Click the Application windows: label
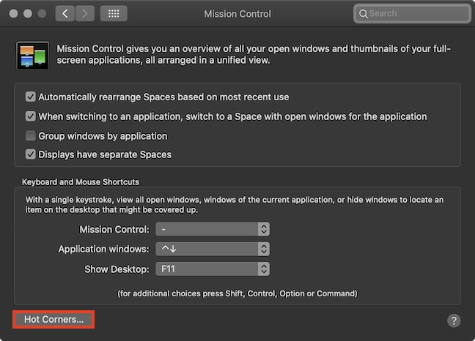The width and height of the screenshot is (475, 341). click(103, 249)
